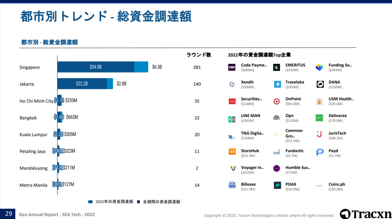Click the Funding Societies logo
This screenshot has width=392, height=219.
coord(319,67)
